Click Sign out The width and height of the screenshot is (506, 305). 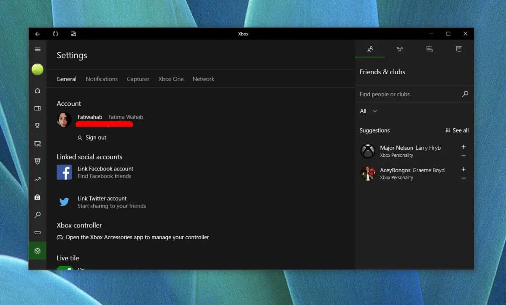pyautogui.click(x=92, y=138)
